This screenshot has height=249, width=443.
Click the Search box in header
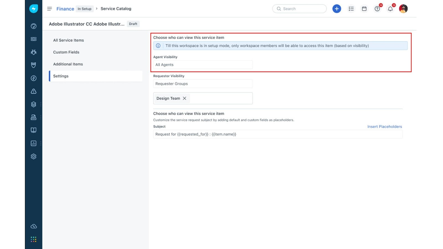click(x=299, y=9)
